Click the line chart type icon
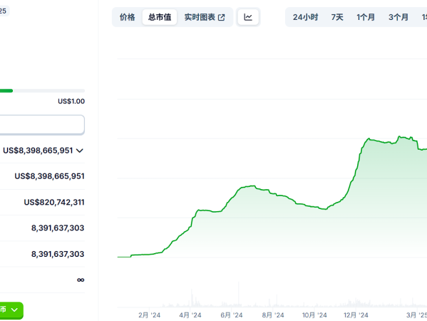This screenshot has height=321, width=427. 248,17
